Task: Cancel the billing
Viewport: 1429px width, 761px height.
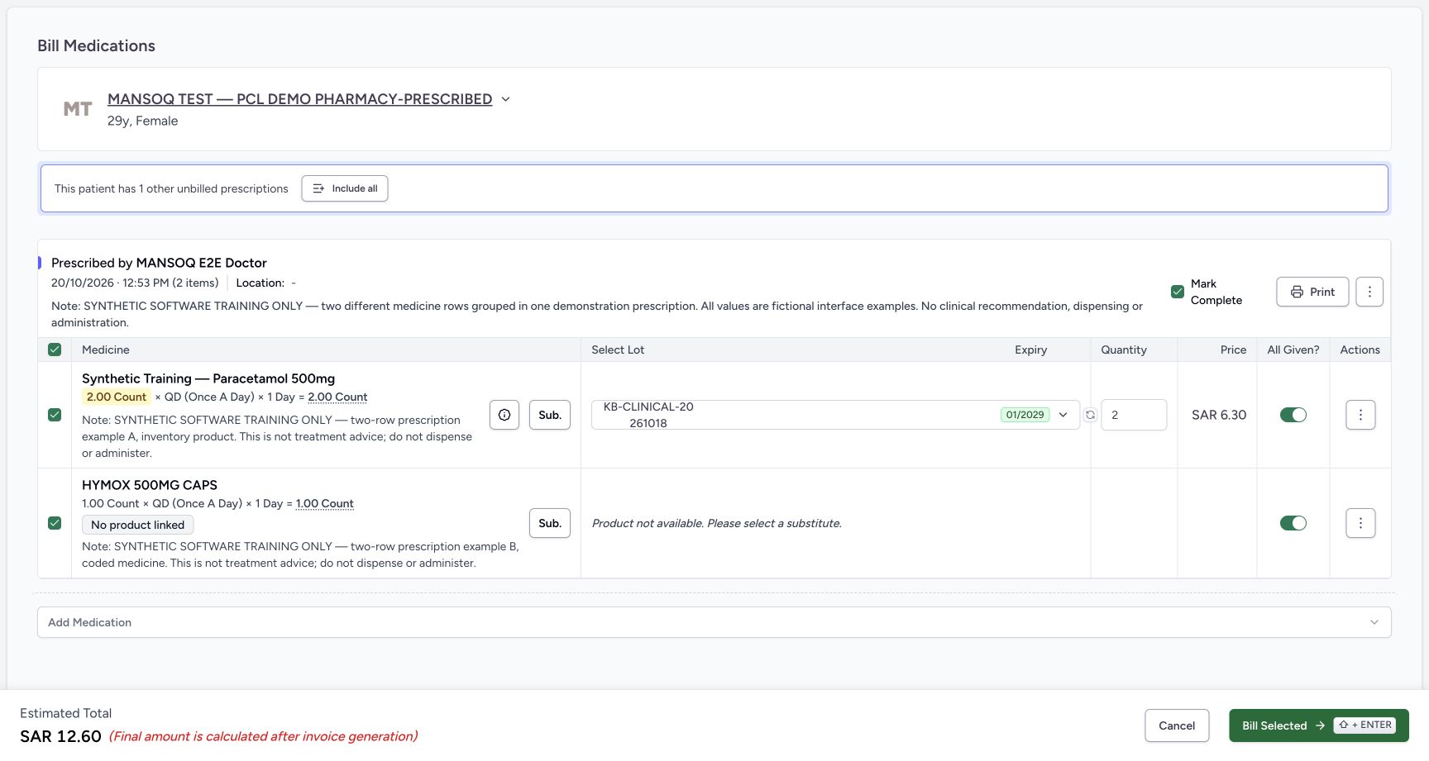Action: 1177,725
